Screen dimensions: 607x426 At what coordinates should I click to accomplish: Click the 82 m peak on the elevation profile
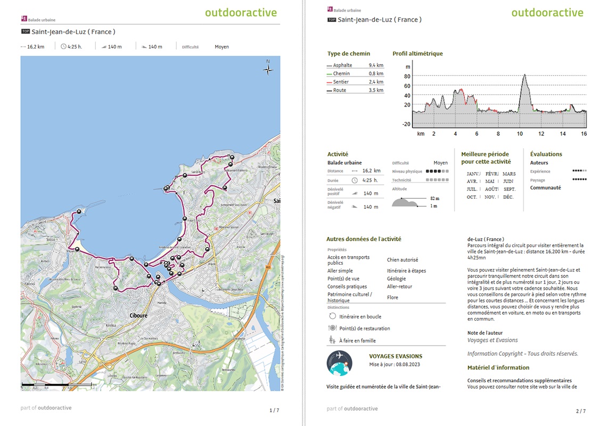coord(524,75)
